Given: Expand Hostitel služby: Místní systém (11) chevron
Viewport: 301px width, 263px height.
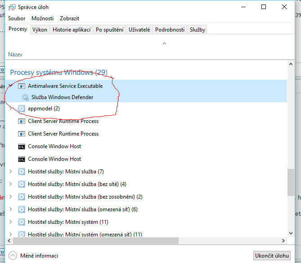Looking at the screenshot, I should pyautogui.click(x=11, y=222).
